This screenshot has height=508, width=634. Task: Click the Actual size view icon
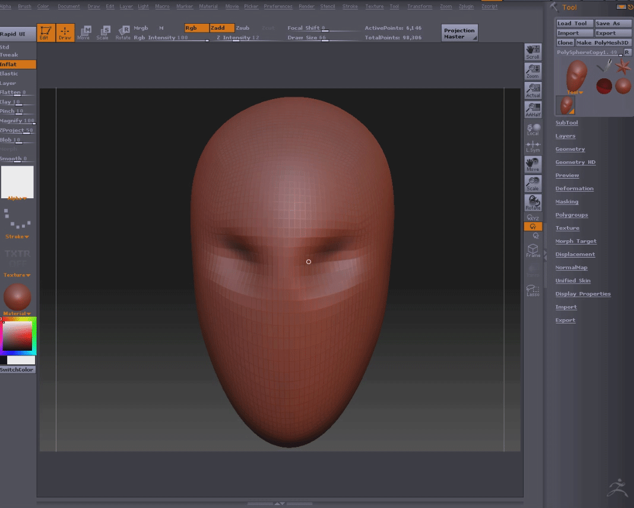pos(532,90)
